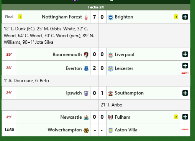Open Everton vs Leicester plus icon

click(185, 66)
